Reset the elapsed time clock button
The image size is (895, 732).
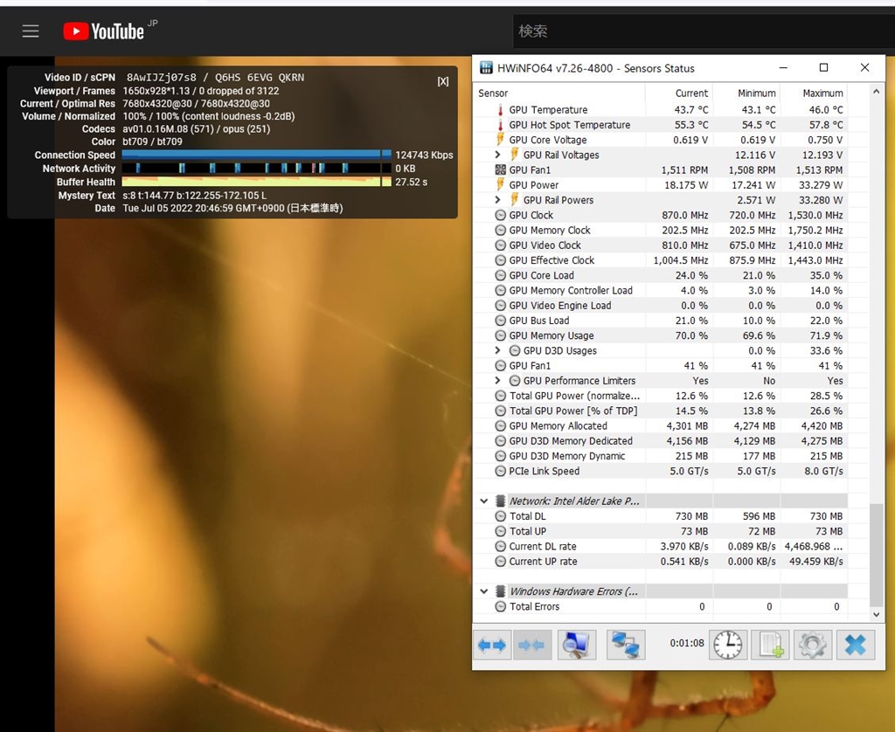pyautogui.click(x=728, y=645)
